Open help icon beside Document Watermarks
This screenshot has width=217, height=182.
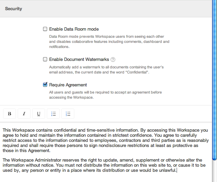coord(113,60)
